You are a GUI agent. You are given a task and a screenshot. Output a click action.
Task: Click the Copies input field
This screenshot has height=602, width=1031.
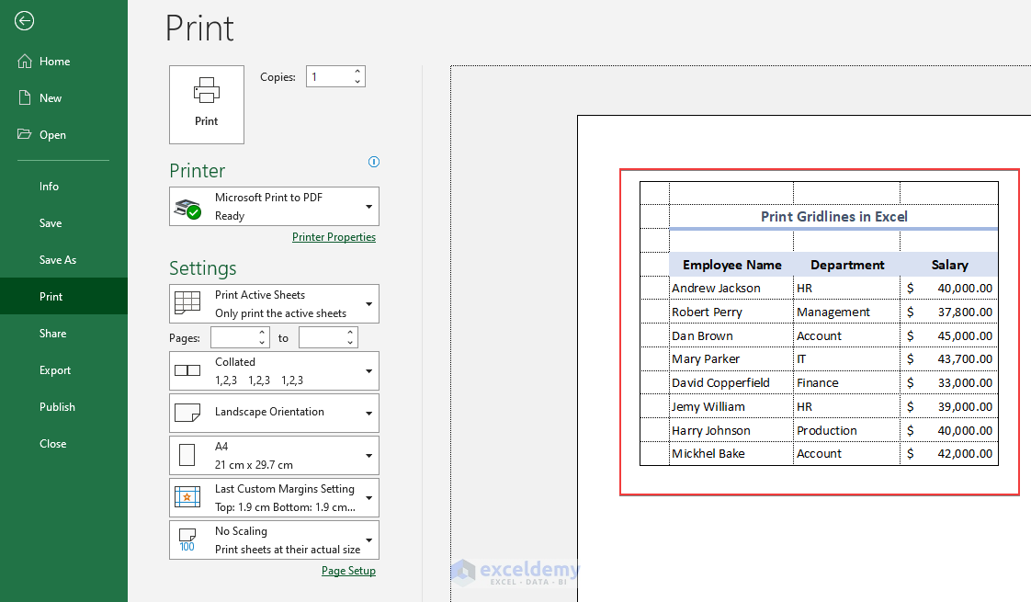click(x=329, y=76)
